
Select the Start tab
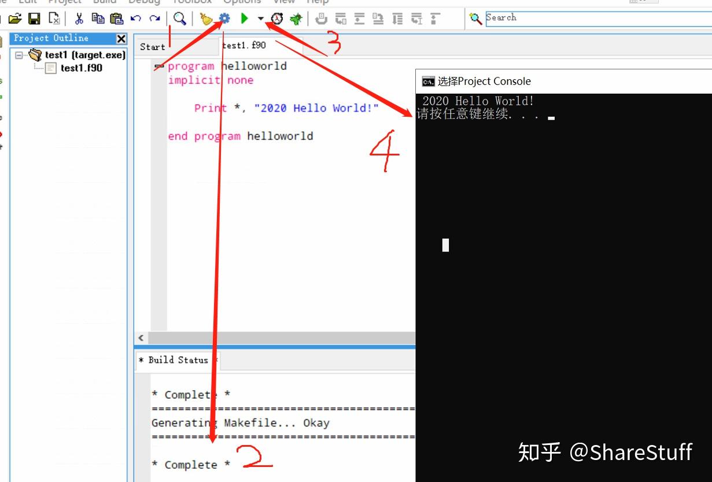[x=152, y=46]
